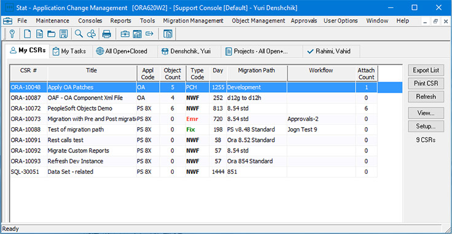Click the right arrow toolbar icon
Image resolution: width=452 pixels, height=234 pixels.
[x=149, y=34]
